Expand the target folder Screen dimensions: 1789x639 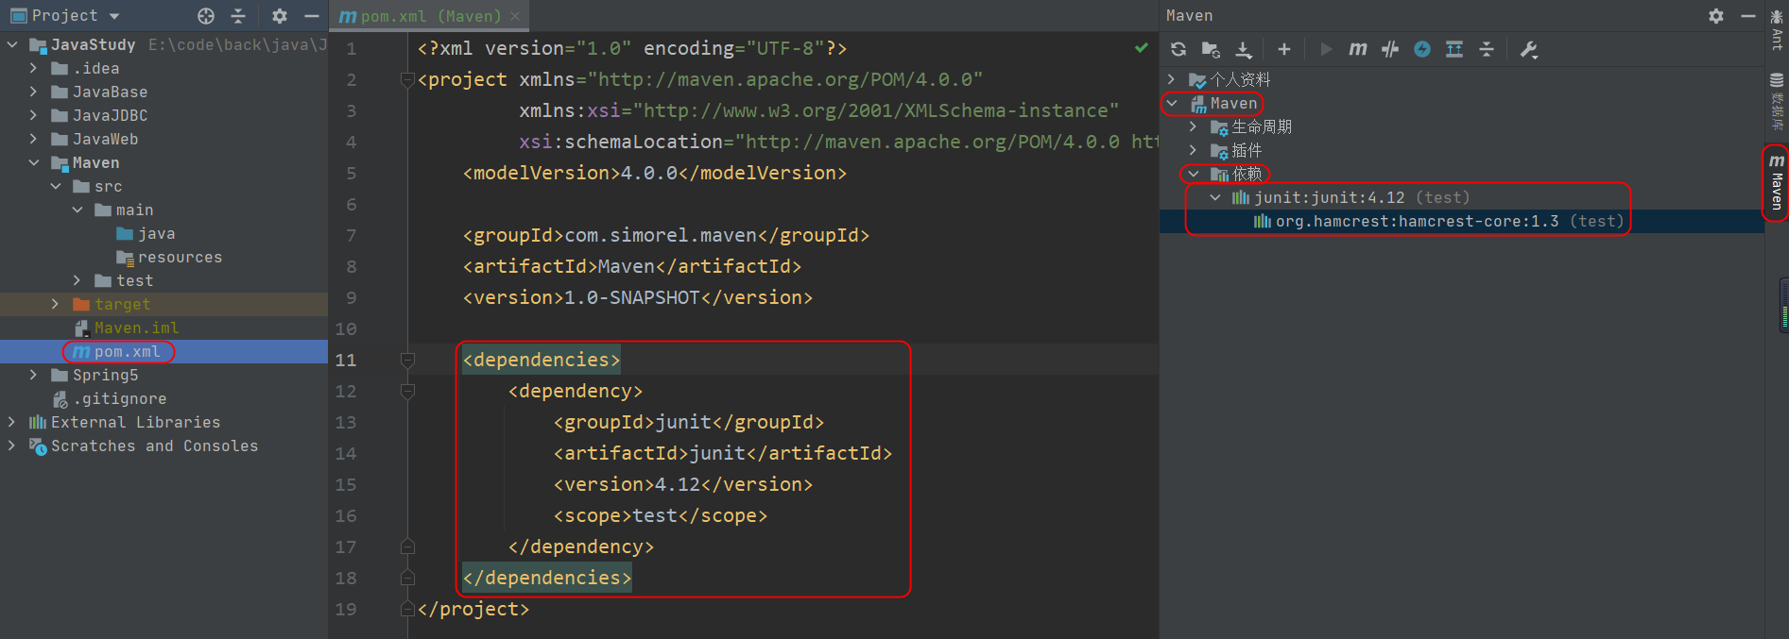pyautogui.click(x=56, y=304)
